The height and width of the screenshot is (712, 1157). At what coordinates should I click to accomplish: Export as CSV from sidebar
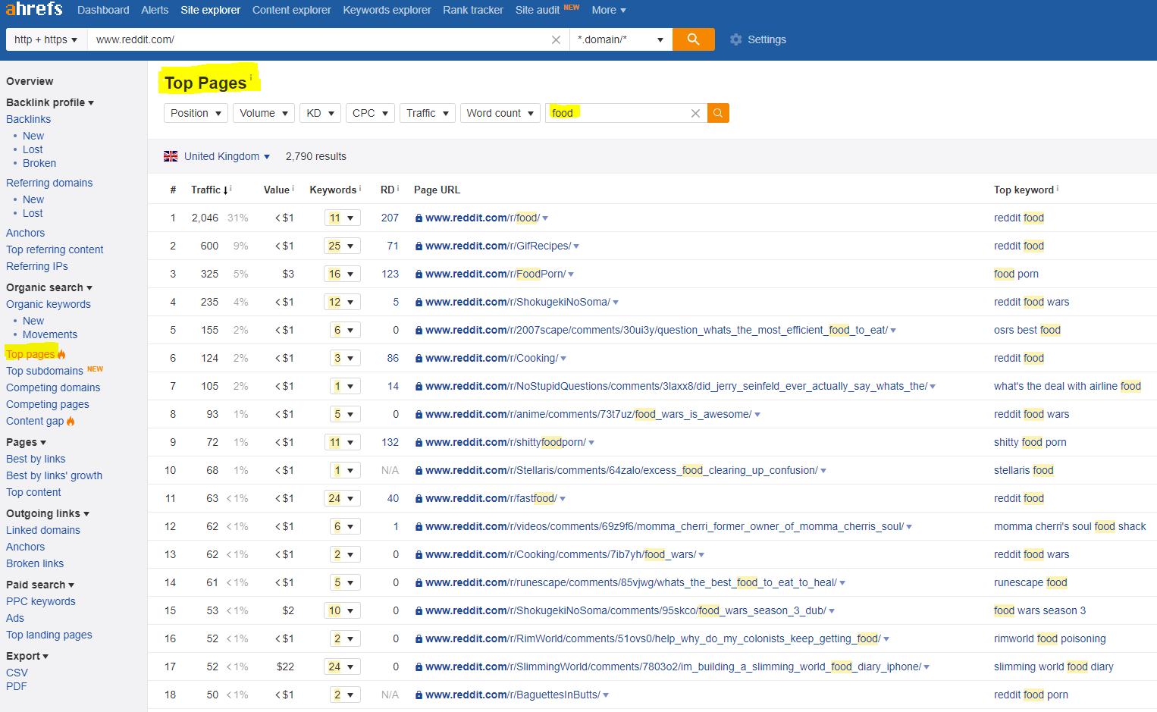[17, 673]
